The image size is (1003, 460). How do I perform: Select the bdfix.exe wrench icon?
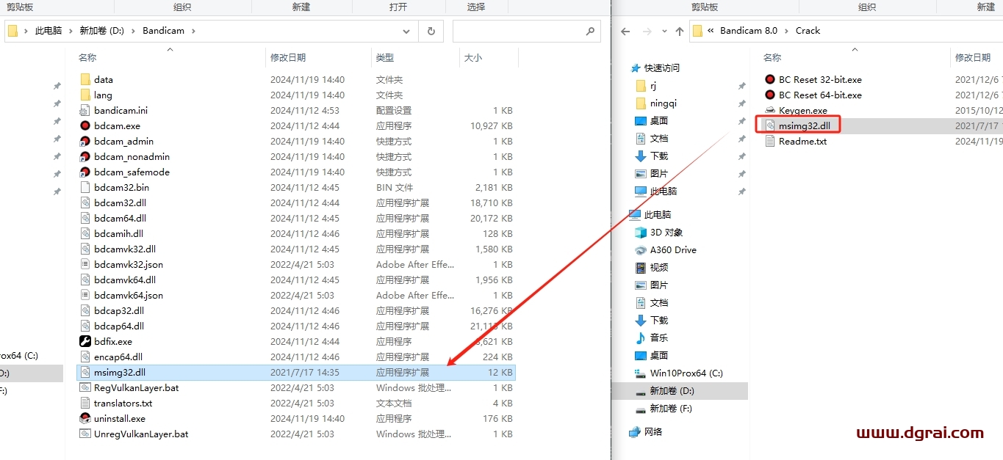(x=85, y=341)
